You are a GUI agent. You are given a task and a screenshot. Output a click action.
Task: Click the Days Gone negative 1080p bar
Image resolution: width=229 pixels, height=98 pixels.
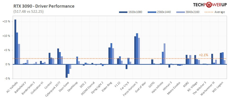click(x=67, y=71)
